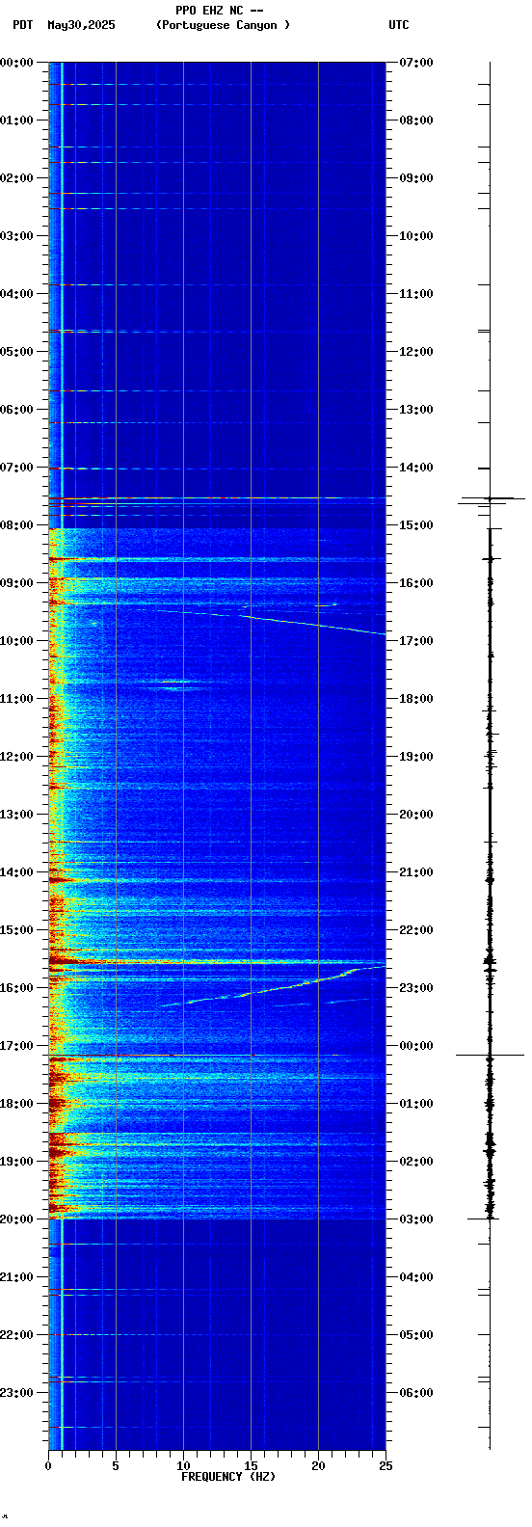
Task: Click the PDT time label '12:00'
Action: 16,757
